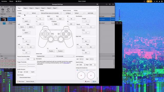Viewport: 164px width, 92px height.
Task: Click Left Squircle Value spinner arrows
Action: [x=85, y=65]
